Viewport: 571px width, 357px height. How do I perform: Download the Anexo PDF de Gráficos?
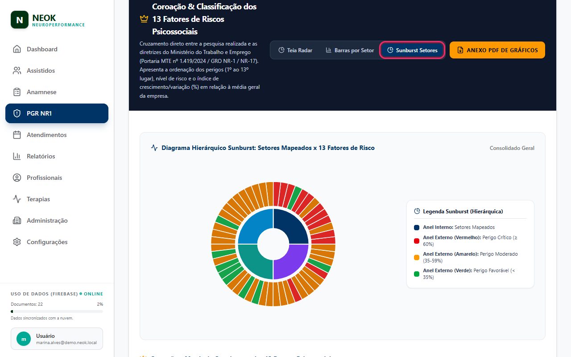497,50
